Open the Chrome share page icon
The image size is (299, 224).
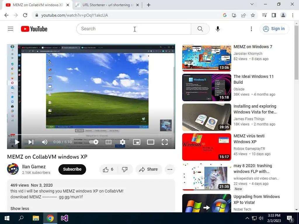pos(244,15)
